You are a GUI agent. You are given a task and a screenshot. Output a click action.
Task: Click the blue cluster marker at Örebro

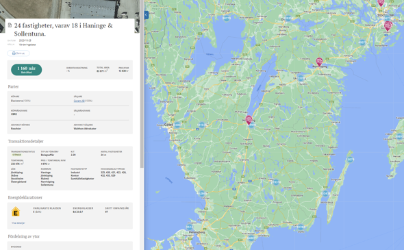point(288,18)
